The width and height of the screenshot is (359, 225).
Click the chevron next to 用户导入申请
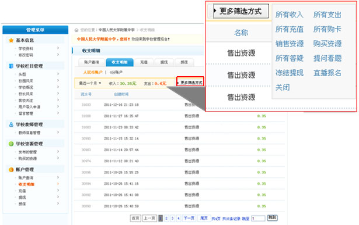(x=58, y=106)
